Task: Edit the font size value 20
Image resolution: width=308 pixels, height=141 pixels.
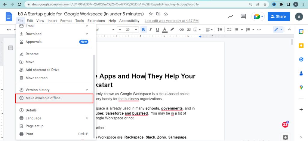Action: click(128, 30)
